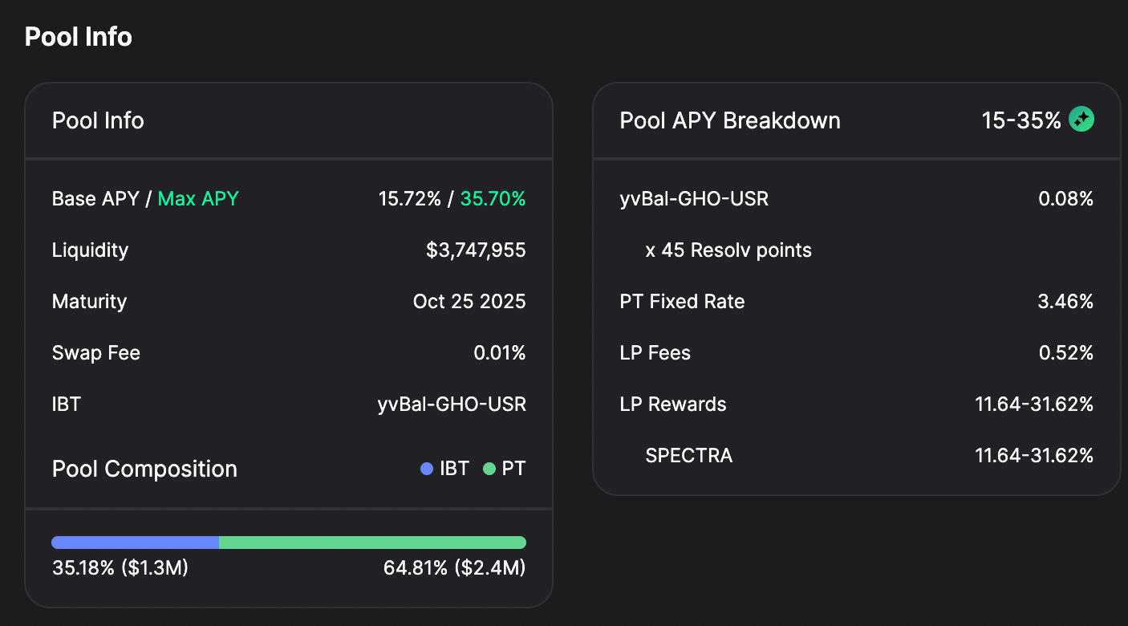This screenshot has width=1128, height=626.
Task: Click the green Max APY label
Action: (198, 199)
